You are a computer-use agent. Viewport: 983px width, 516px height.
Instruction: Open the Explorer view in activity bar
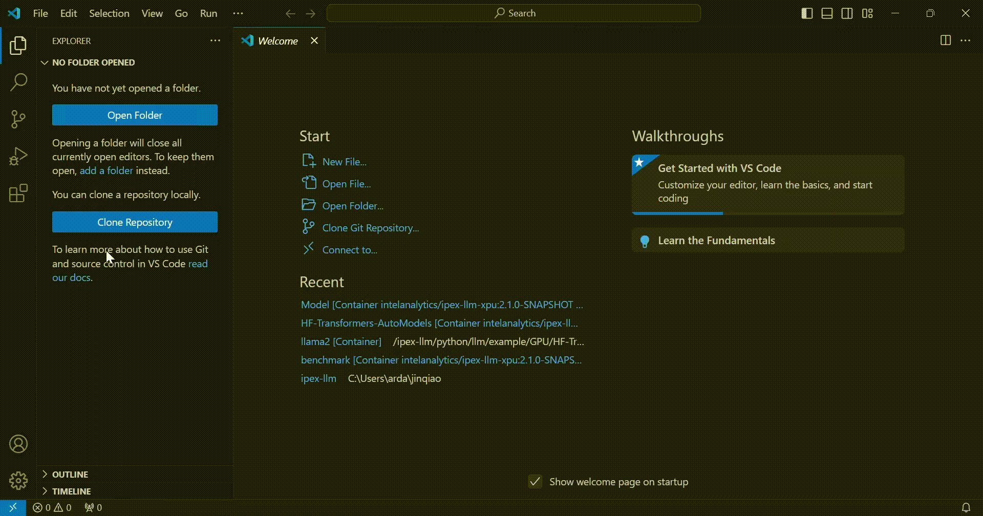tap(18, 46)
